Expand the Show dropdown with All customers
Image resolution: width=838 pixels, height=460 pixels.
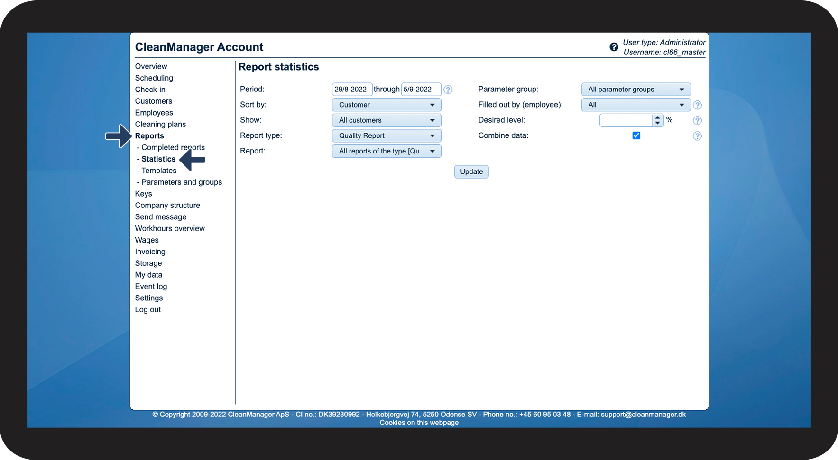[387, 120]
